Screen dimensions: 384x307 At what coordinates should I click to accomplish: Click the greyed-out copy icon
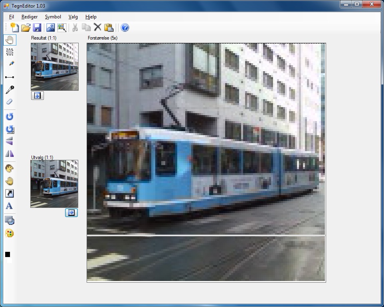coord(86,28)
